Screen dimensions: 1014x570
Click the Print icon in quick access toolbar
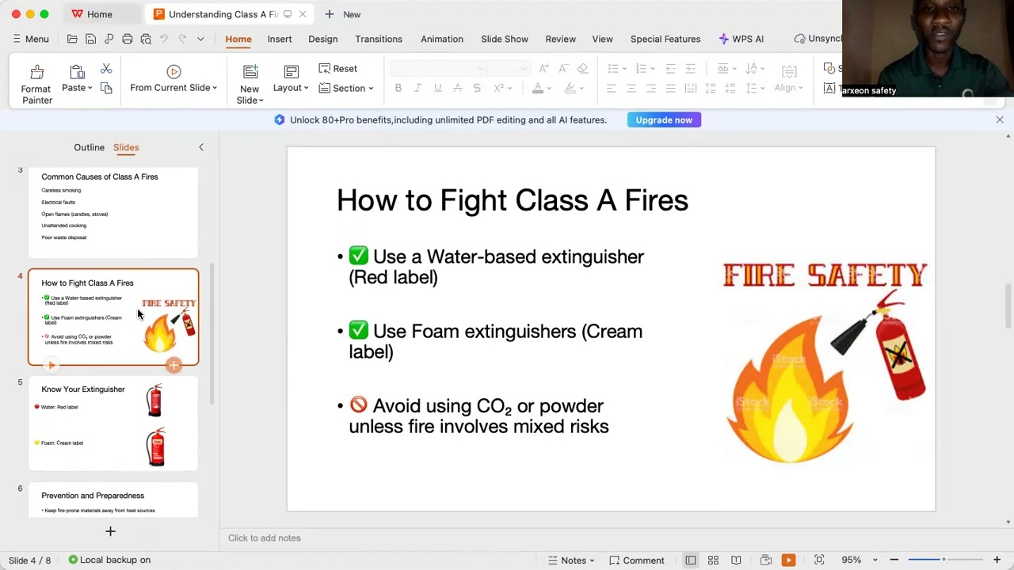(x=127, y=39)
